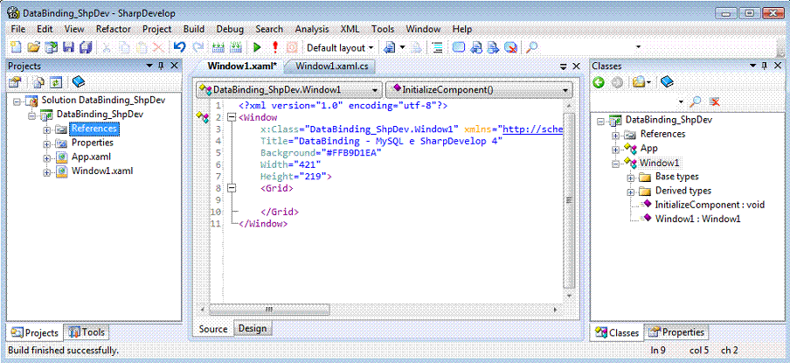
Task: Click the Undo arrow icon
Action: click(x=179, y=47)
